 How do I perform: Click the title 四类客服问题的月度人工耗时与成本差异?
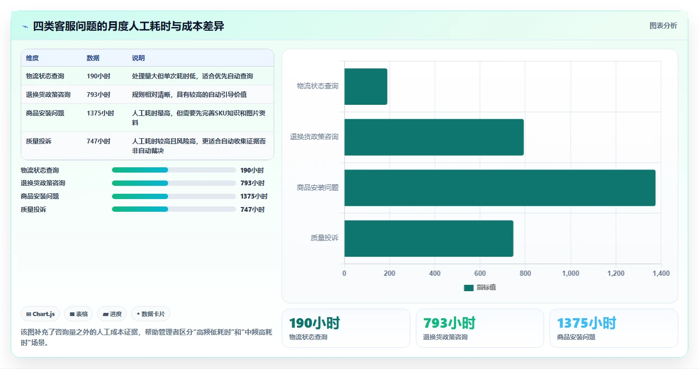click(x=129, y=26)
